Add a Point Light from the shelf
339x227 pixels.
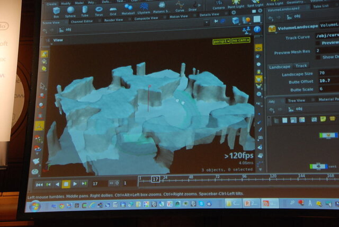[x=236, y=4]
